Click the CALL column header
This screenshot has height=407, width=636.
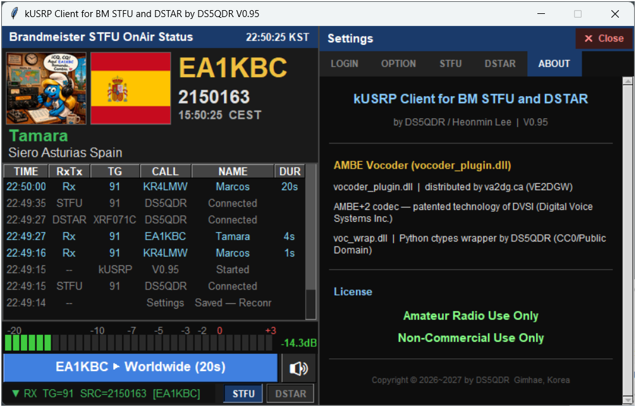(165, 171)
